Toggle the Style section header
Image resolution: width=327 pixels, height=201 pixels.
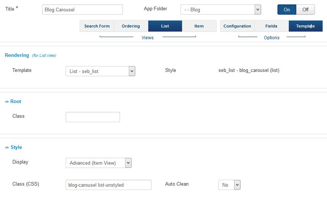coord(14,147)
